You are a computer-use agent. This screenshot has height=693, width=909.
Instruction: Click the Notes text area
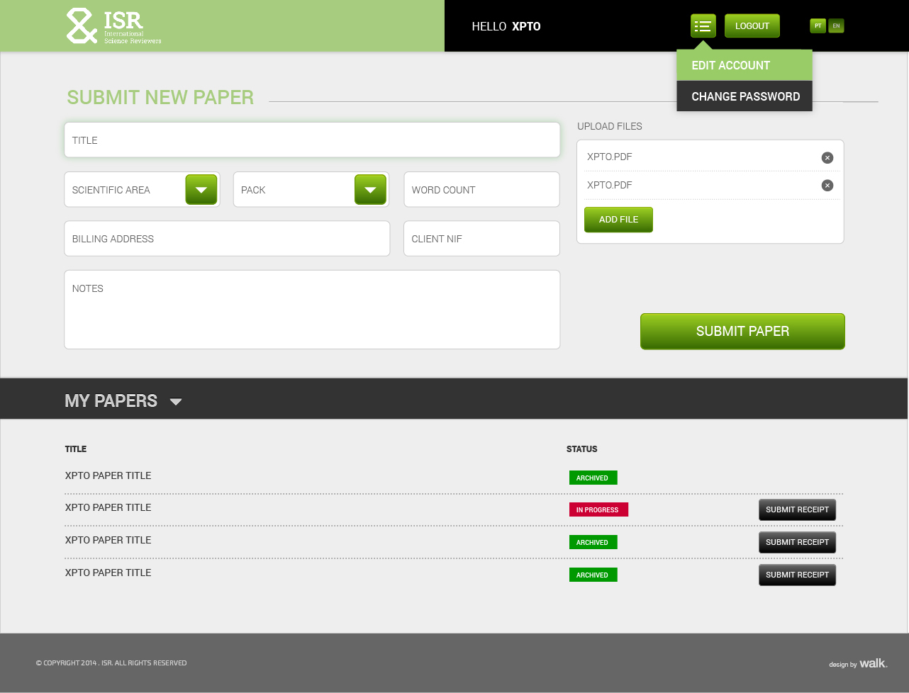pos(312,310)
